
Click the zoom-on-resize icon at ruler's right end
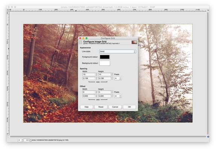[208, 10]
